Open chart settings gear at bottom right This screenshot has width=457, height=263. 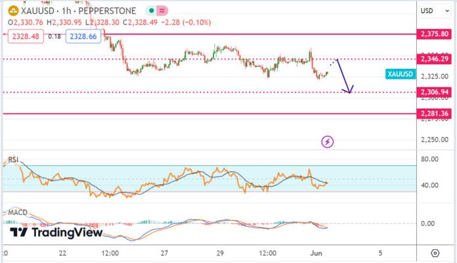click(x=435, y=253)
